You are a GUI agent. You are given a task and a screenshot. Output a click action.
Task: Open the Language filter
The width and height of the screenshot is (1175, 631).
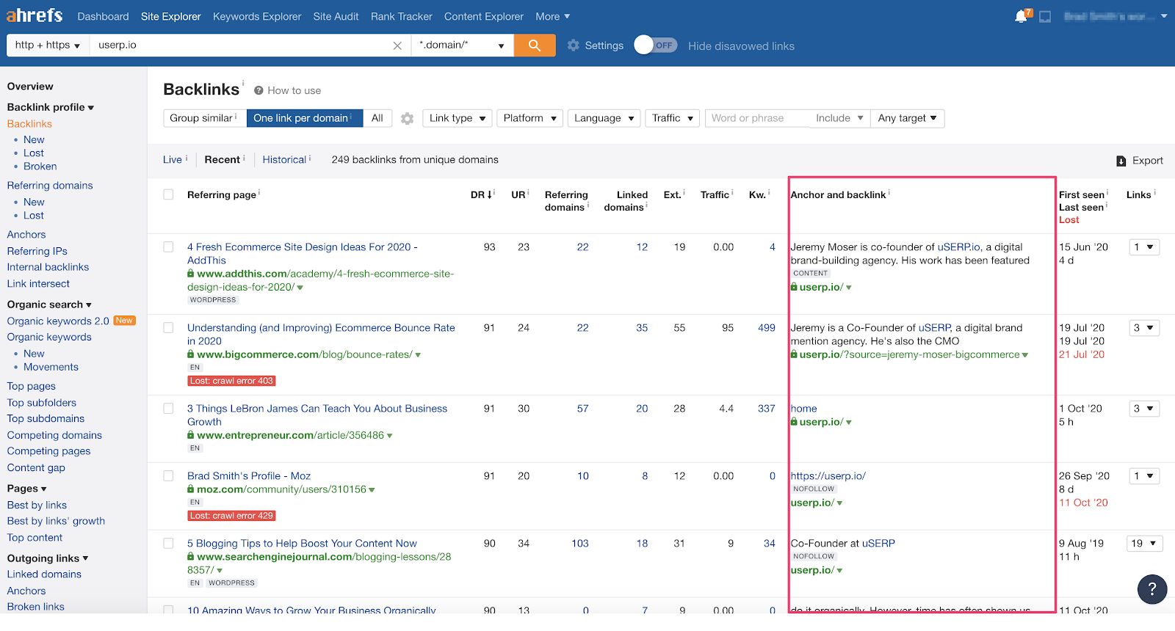pyautogui.click(x=604, y=118)
